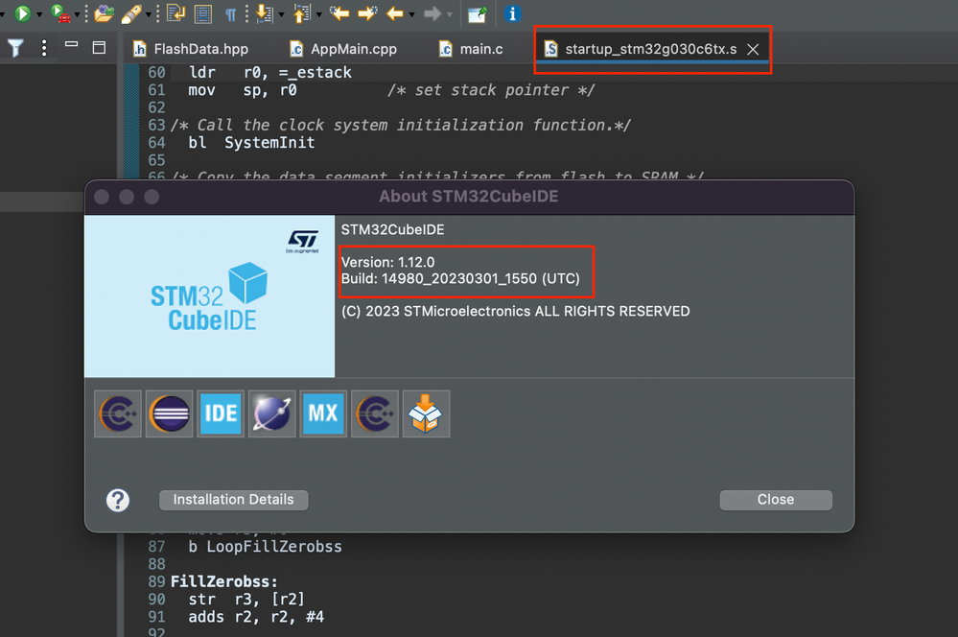
Task: Click the Run External Tools icon
Action: [x=60, y=12]
